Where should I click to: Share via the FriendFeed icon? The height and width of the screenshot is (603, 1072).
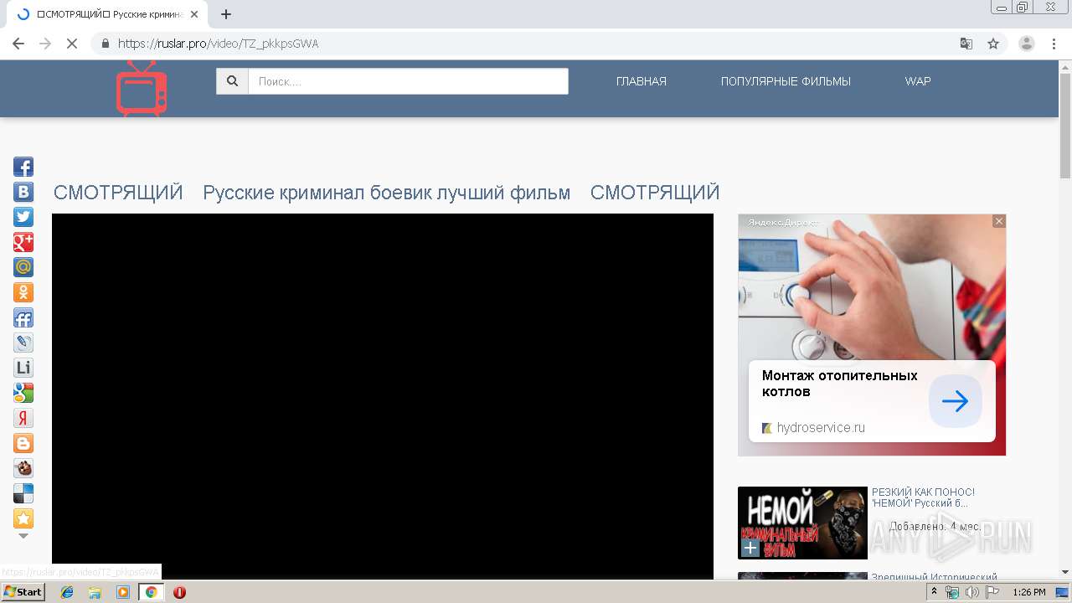tap(23, 317)
